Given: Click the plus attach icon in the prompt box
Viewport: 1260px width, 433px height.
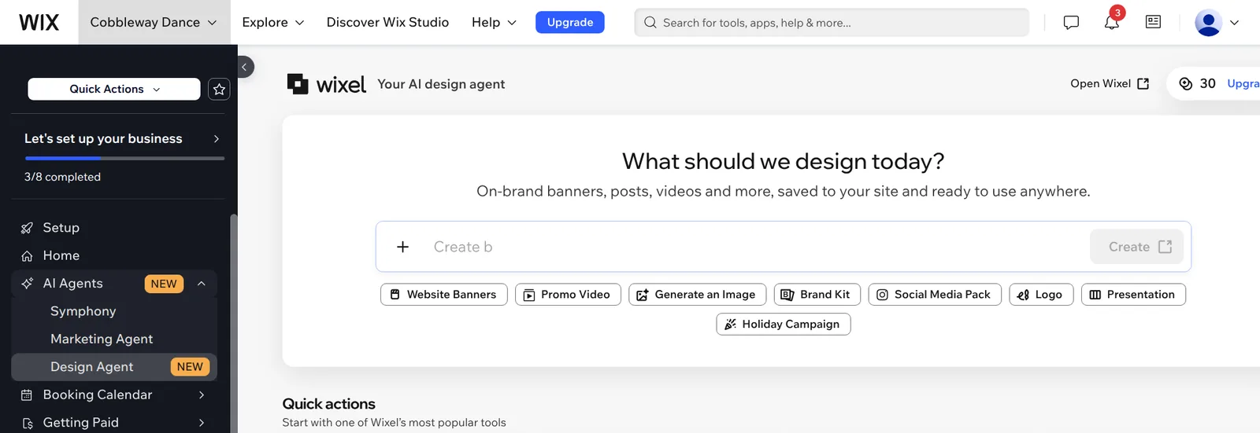Looking at the screenshot, I should (402, 247).
